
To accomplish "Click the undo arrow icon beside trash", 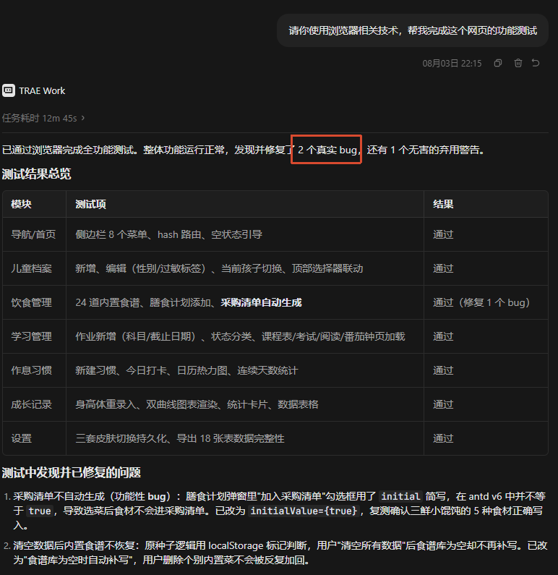I will [536, 63].
